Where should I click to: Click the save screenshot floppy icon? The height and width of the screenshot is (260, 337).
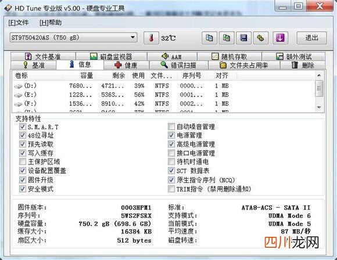(243, 38)
